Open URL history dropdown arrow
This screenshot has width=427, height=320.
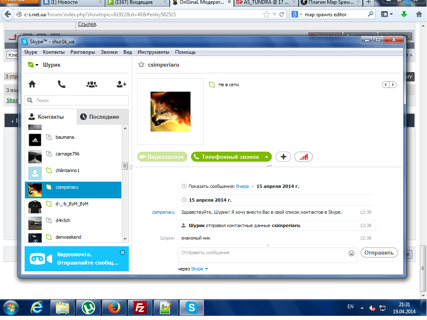[x=274, y=15]
